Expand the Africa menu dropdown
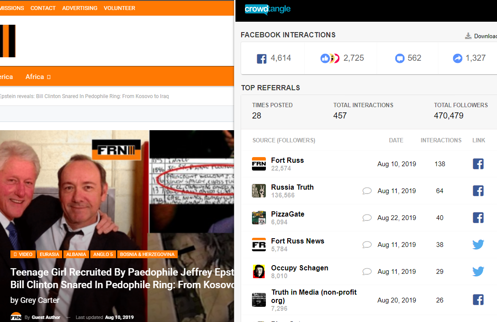 click(49, 77)
